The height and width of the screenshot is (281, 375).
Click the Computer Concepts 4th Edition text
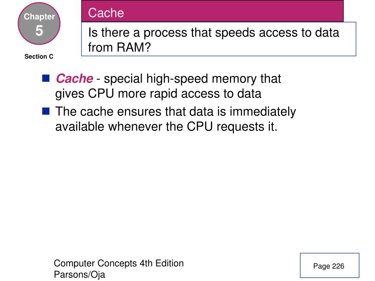119,263
